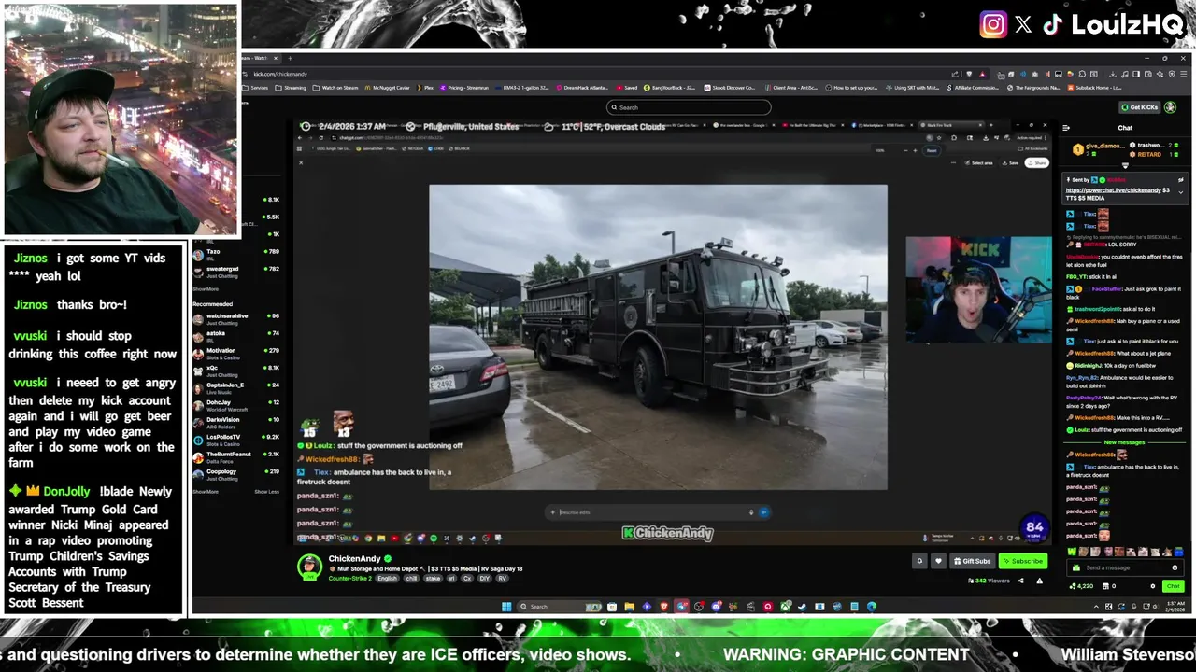
Task: Click the DIY stream tag
Action: click(485, 579)
